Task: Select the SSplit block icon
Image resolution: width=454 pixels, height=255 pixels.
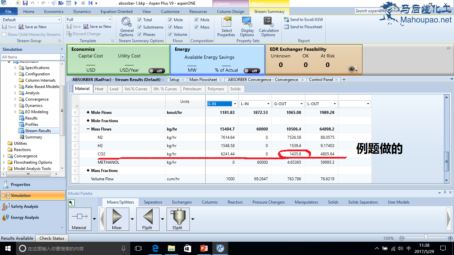Action: 178,219
